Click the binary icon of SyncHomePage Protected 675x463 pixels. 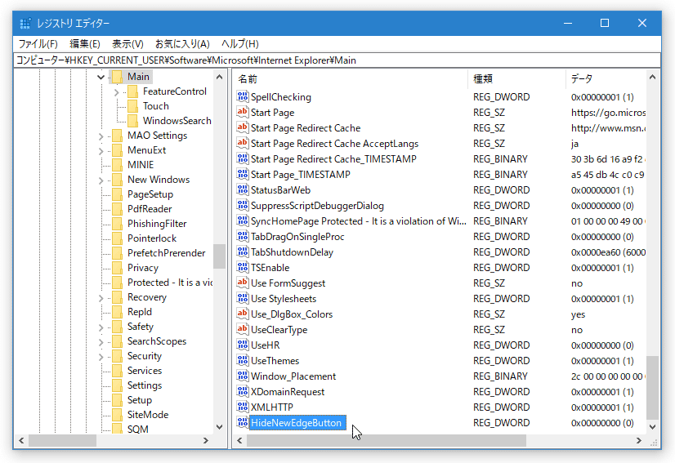click(x=243, y=220)
